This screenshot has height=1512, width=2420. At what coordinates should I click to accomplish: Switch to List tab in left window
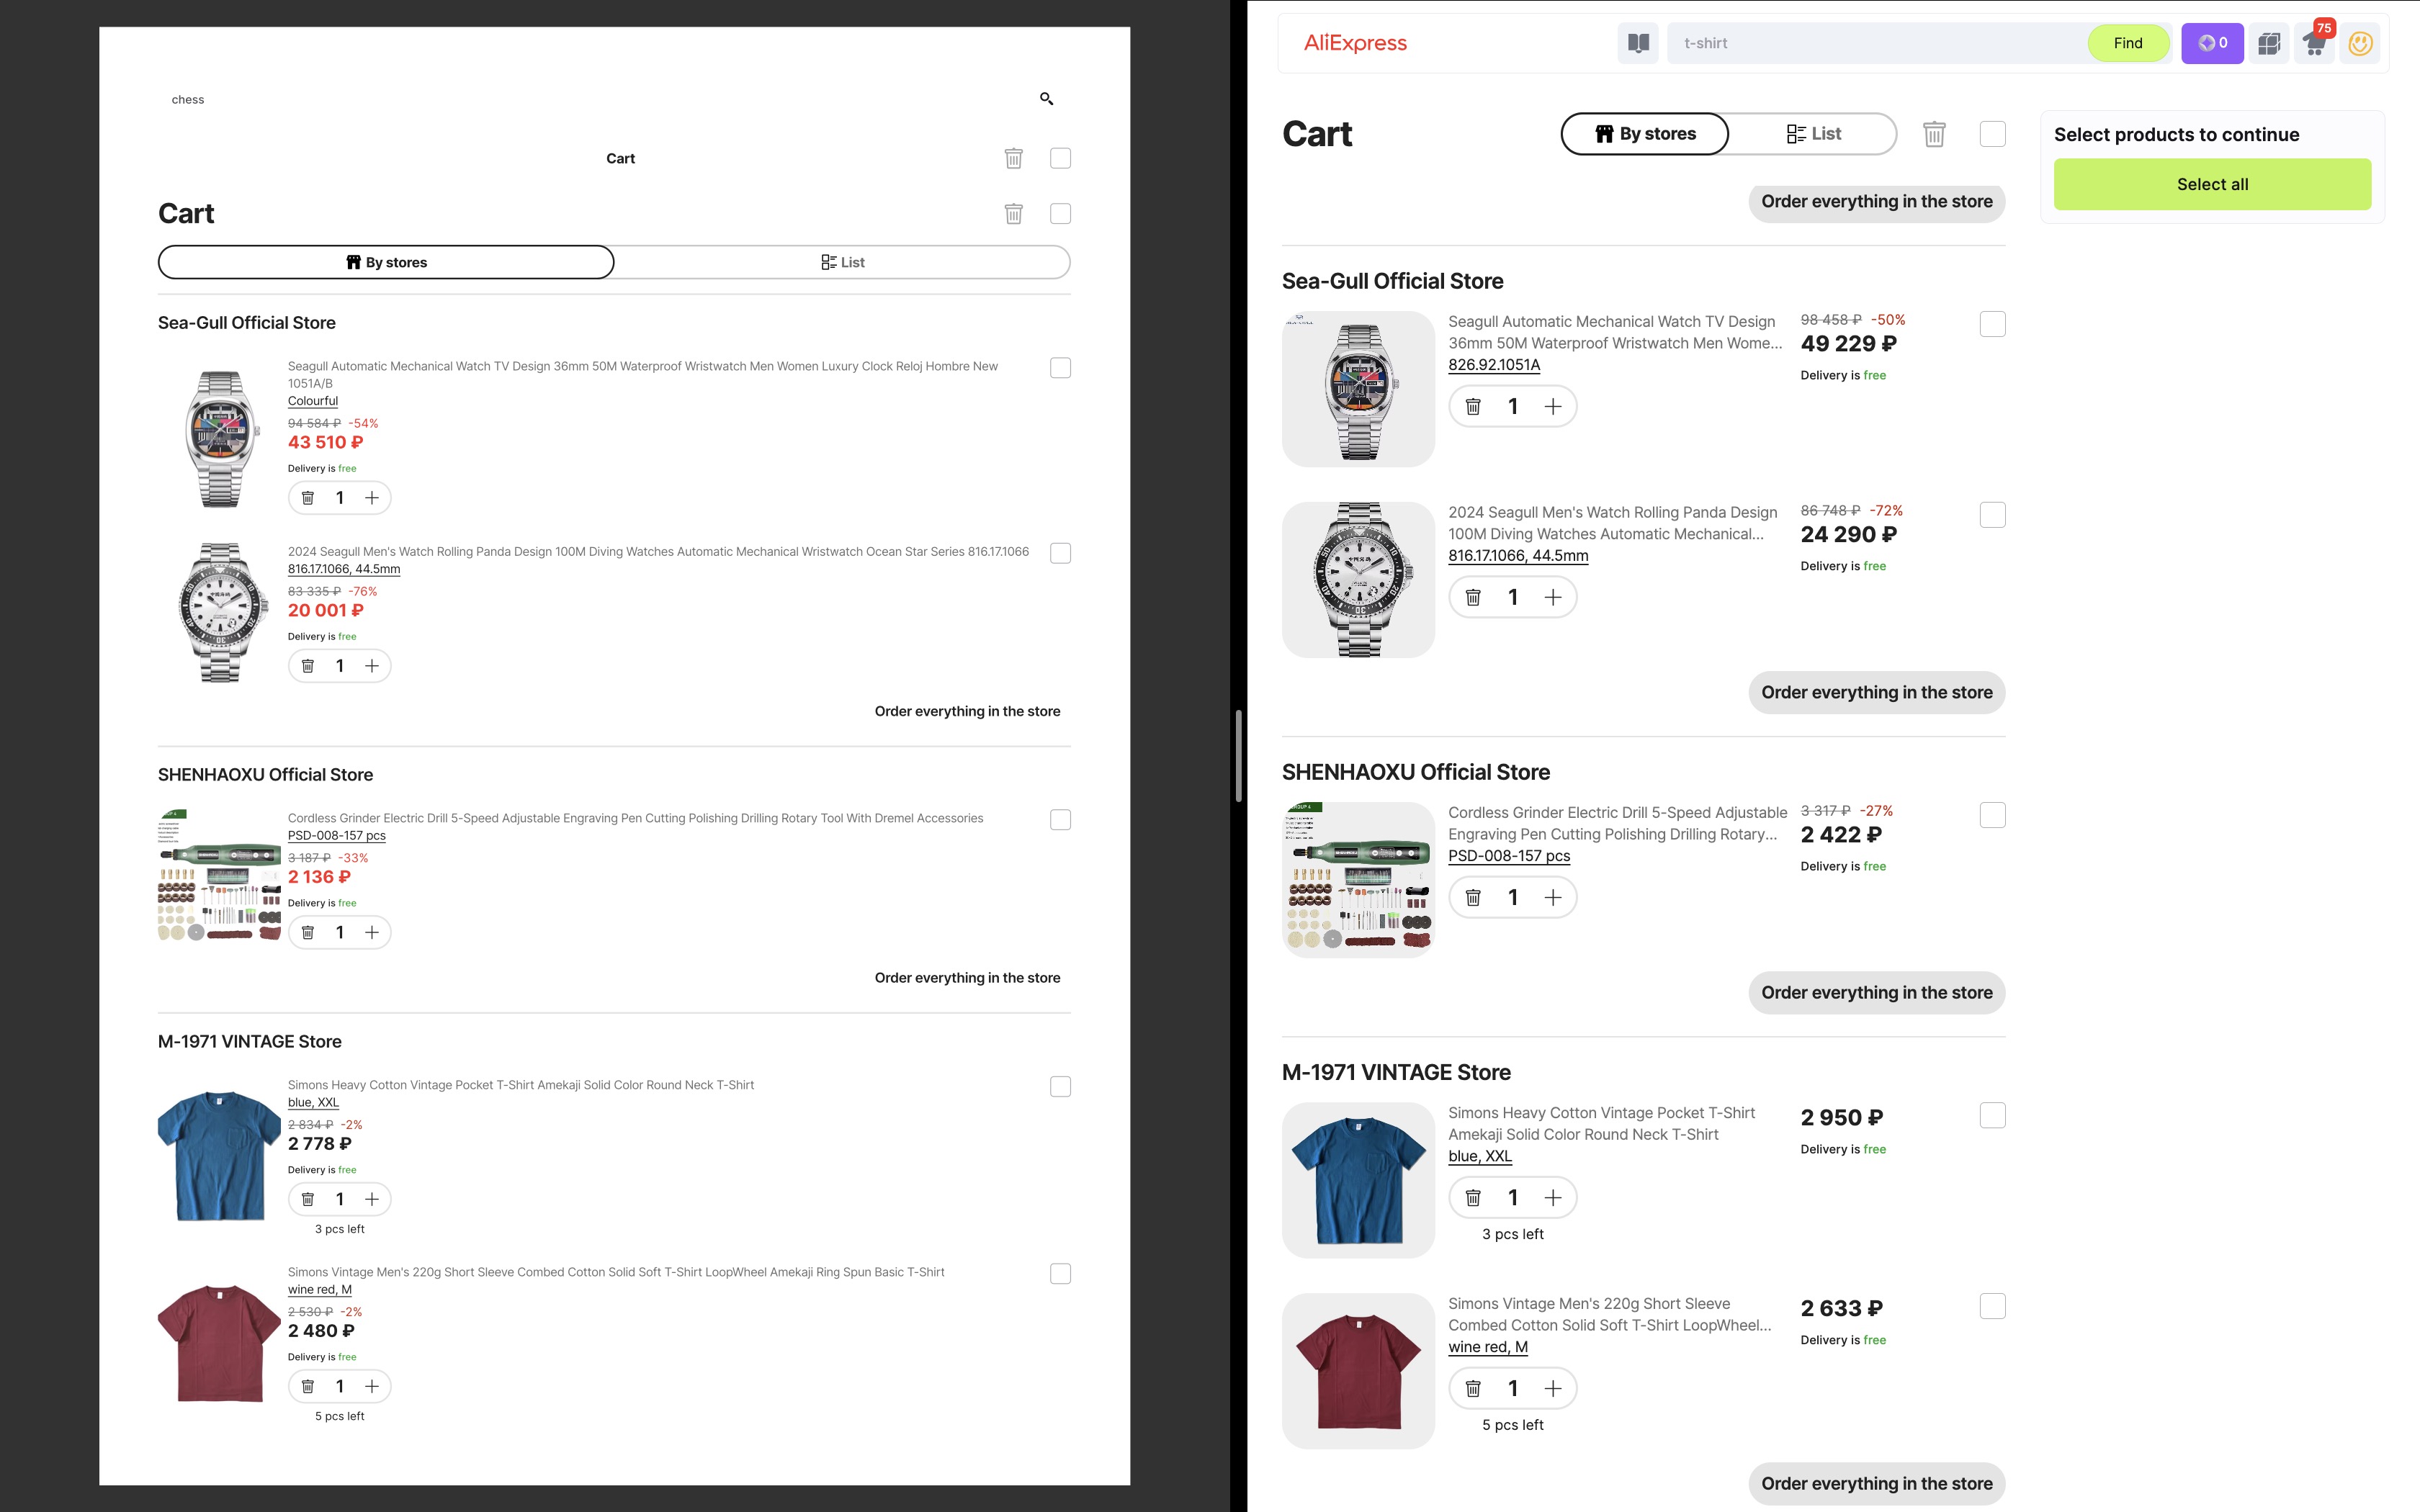pos(842,262)
